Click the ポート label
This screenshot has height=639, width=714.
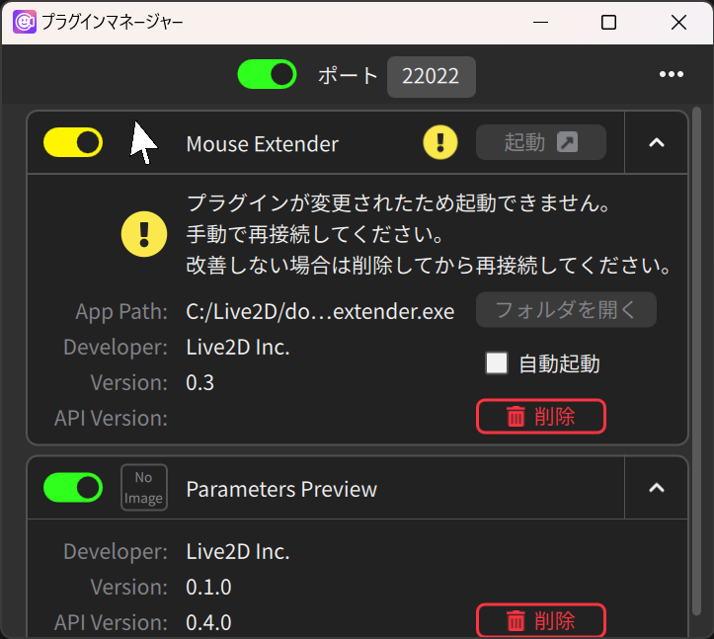tap(348, 76)
